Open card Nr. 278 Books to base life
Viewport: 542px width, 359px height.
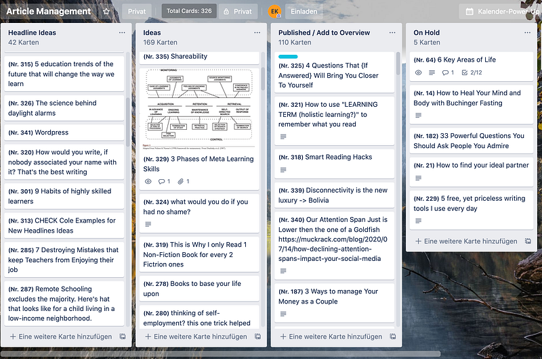[x=199, y=289]
